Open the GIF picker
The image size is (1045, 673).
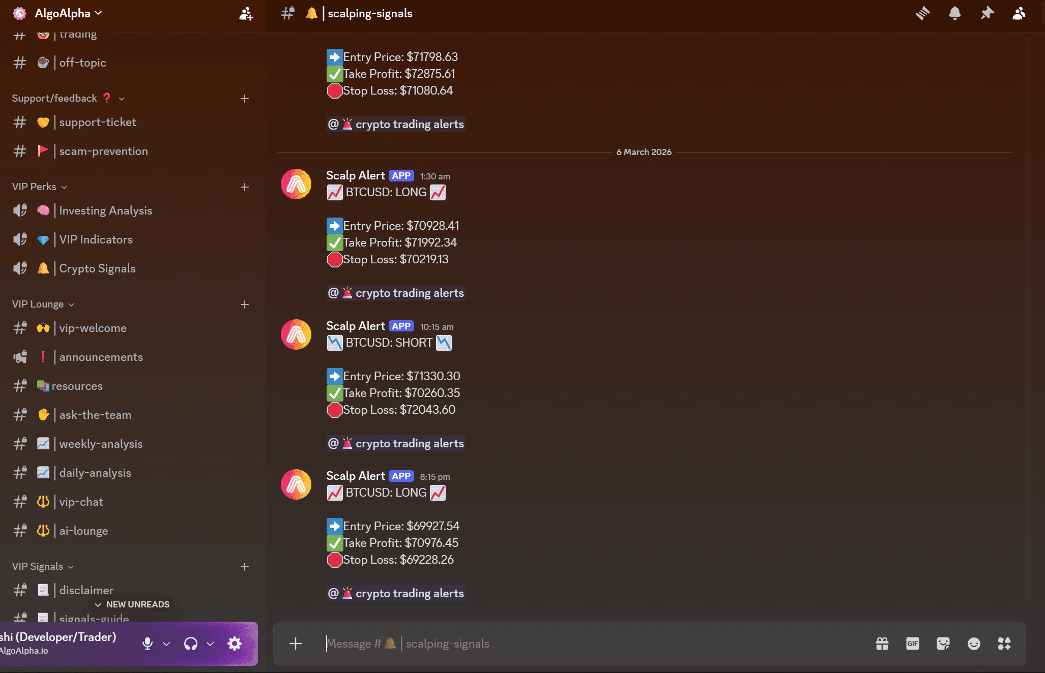click(913, 644)
